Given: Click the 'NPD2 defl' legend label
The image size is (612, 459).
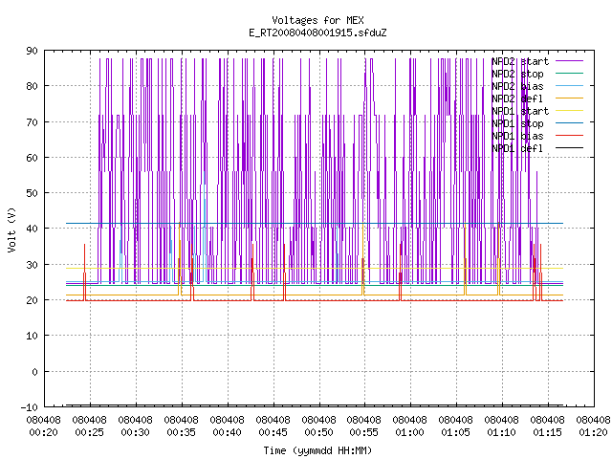Looking at the screenshot, I should (517, 98).
